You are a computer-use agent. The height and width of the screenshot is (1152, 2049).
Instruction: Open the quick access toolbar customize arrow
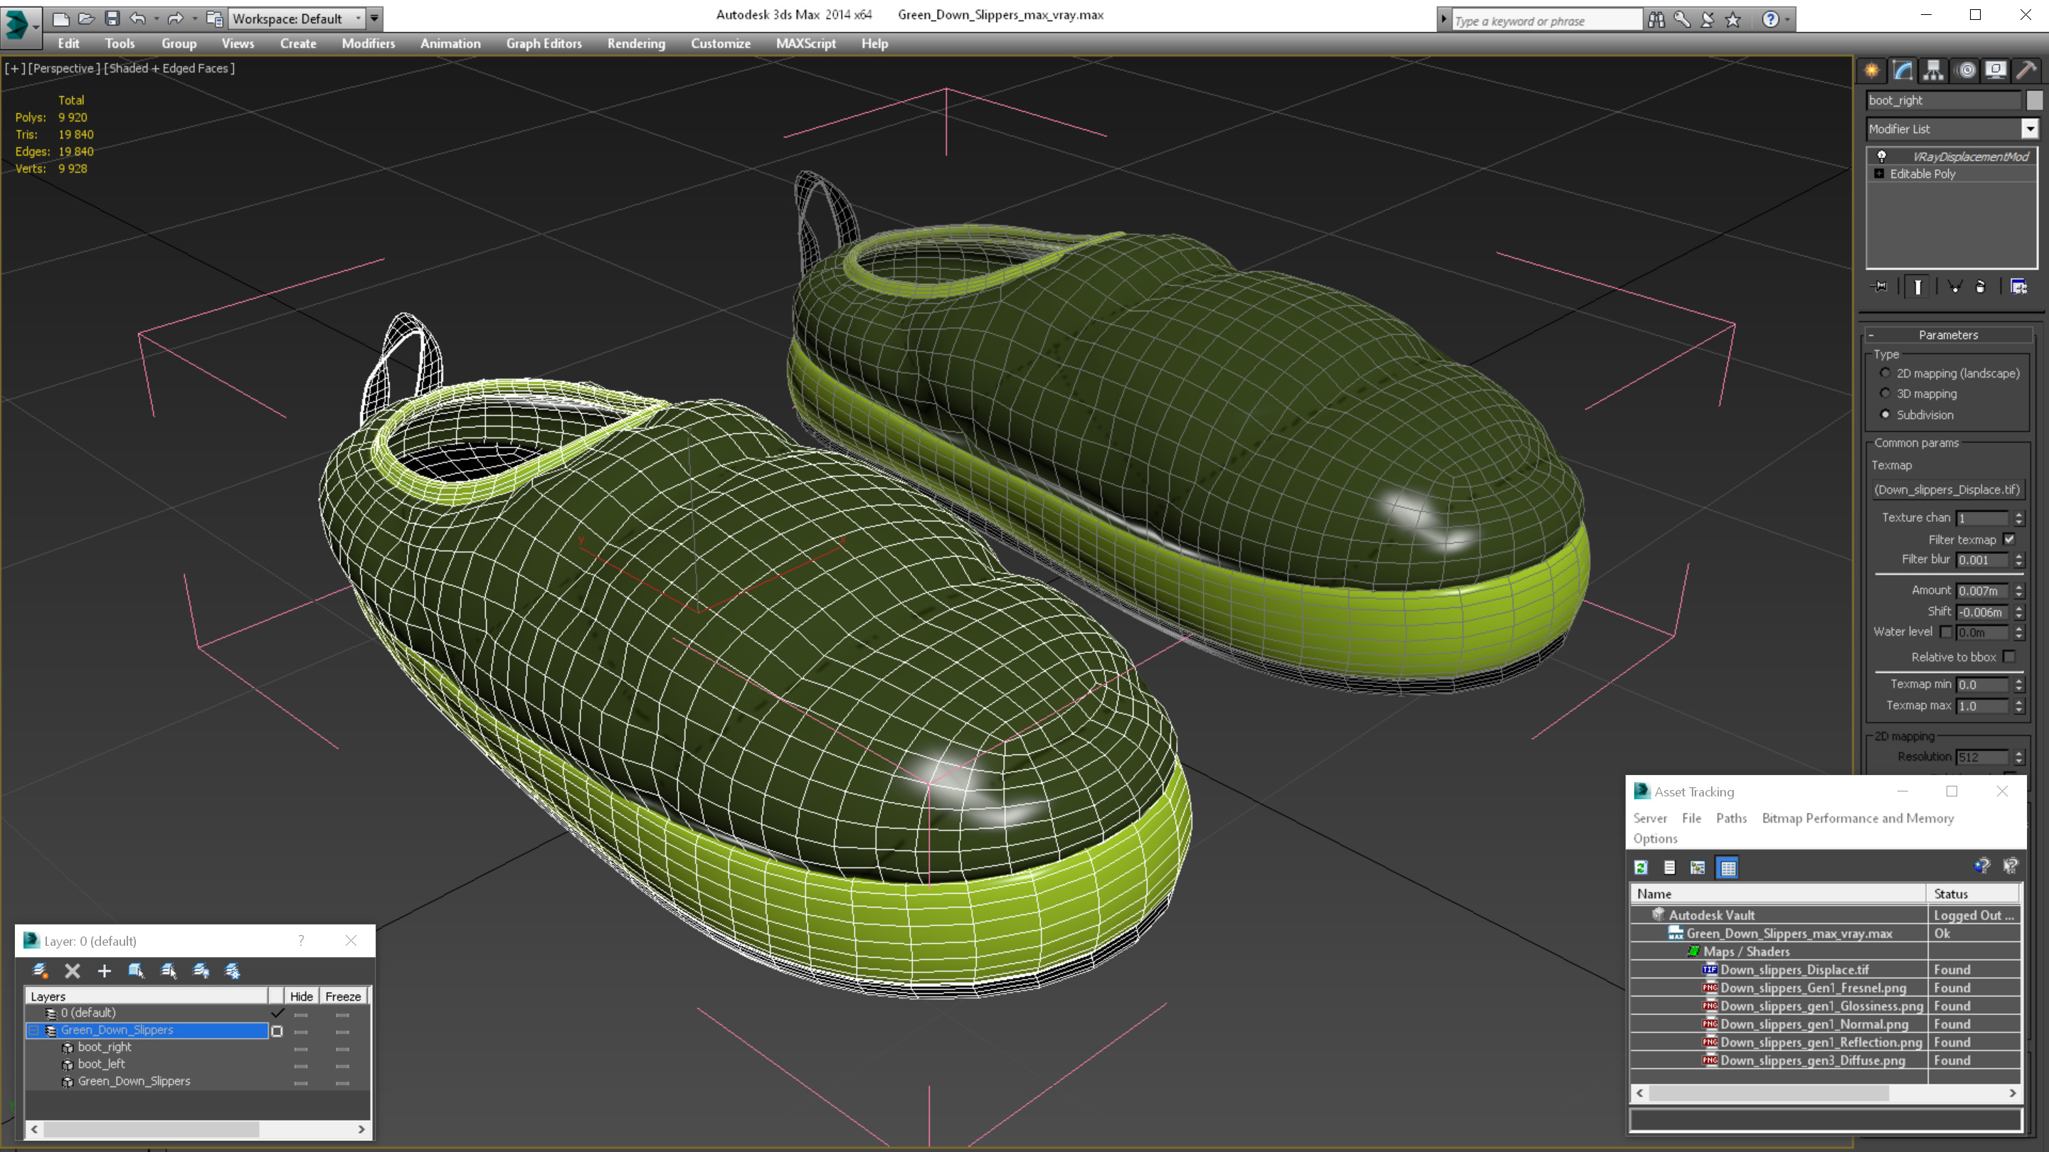pyautogui.click(x=375, y=18)
